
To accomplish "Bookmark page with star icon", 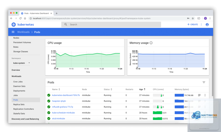I will pos(193,18).
